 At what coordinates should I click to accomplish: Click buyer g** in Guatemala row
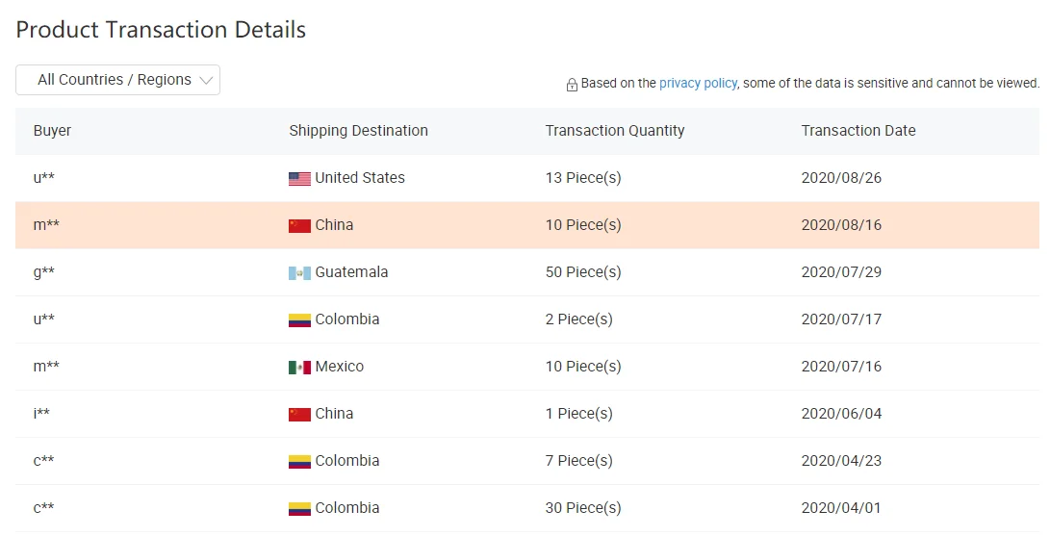(43, 272)
